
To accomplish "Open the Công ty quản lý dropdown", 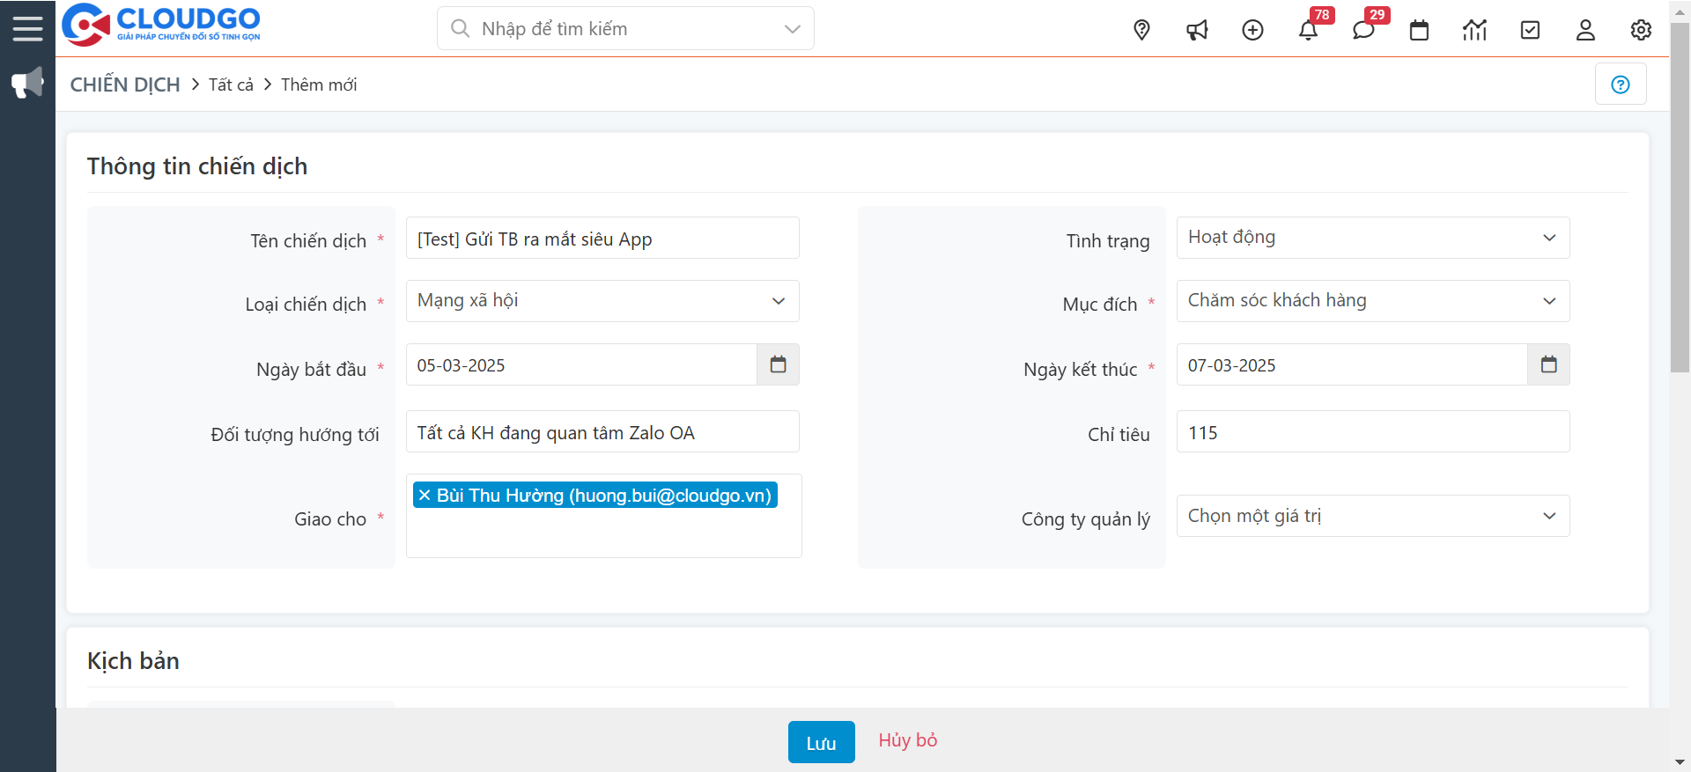I will (x=1372, y=516).
